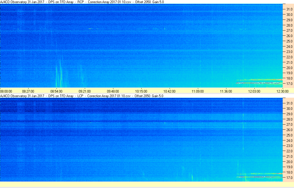Click 19.0 on LCP frequency scale

coord(289,167)
